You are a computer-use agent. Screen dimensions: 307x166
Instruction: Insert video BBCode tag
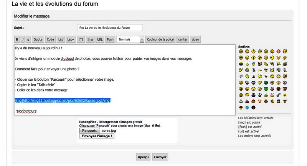coord(195,39)
